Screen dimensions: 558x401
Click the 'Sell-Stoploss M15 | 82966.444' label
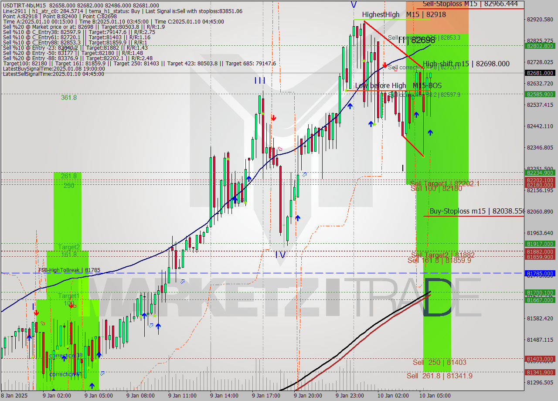coord(470,4)
